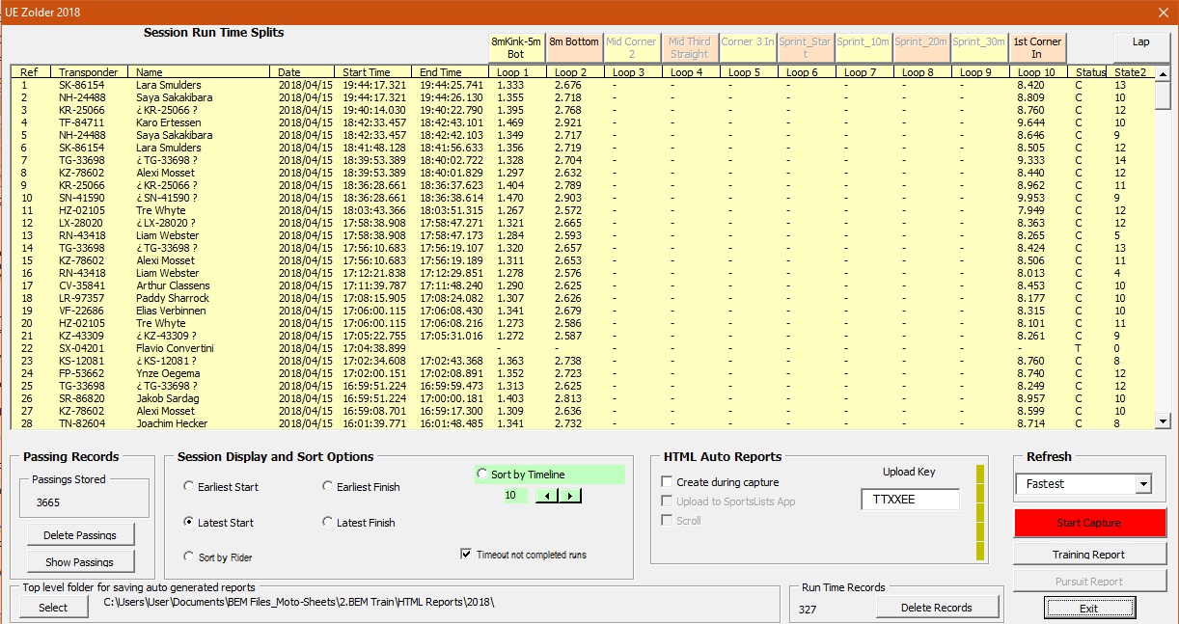Exit the application via Exit button
Viewport: 1179px width, 624px height.
click(1089, 609)
